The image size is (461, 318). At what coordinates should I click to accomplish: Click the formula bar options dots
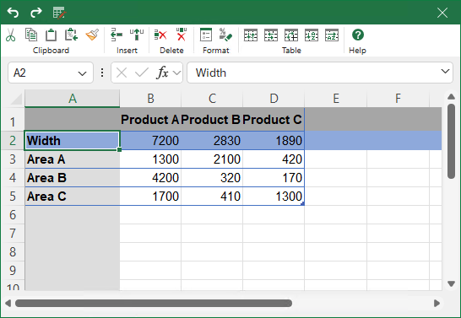102,73
